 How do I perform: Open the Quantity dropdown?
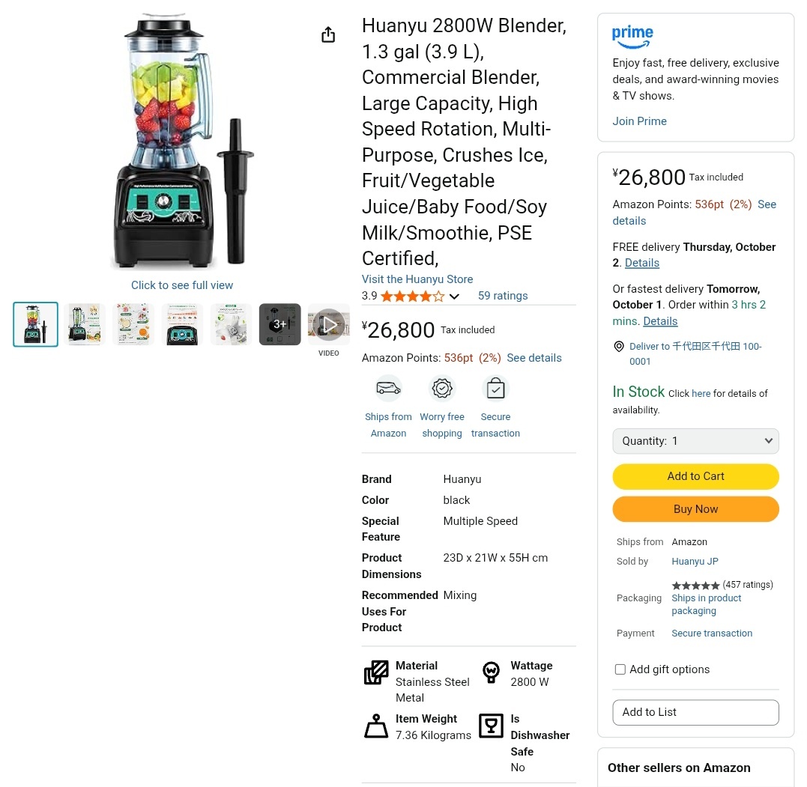[695, 441]
